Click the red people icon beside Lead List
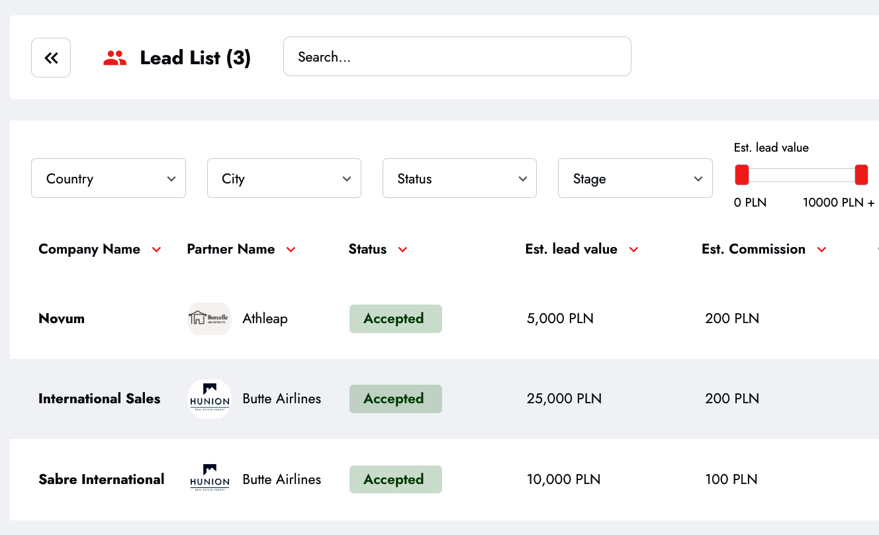Screen dimensions: 879x535 pyautogui.click(x=115, y=58)
